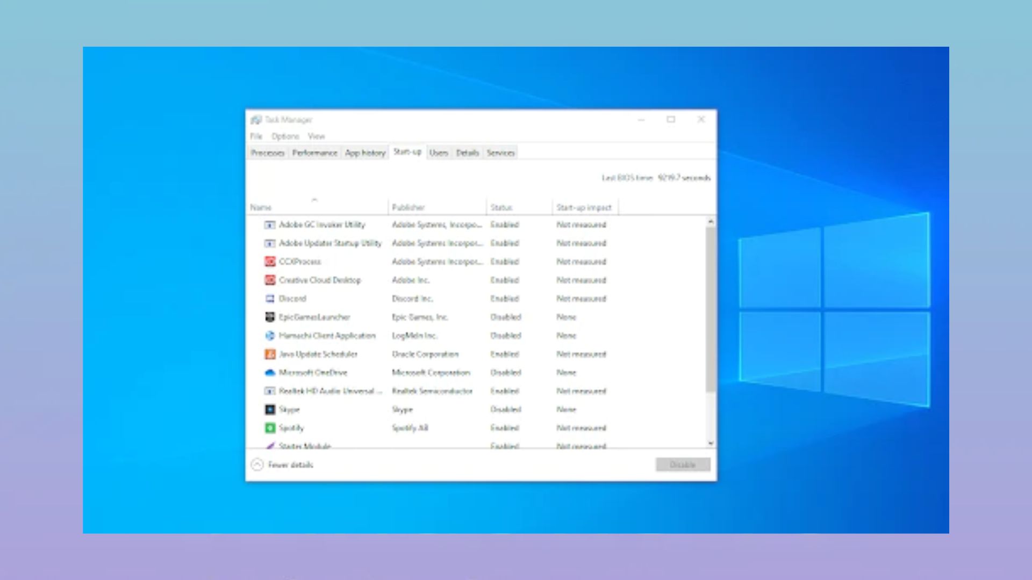The width and height of the screenshot is (1032, 580).
Task: Select the Realtek HD Audio Universal row name
Action: point(331,391)
